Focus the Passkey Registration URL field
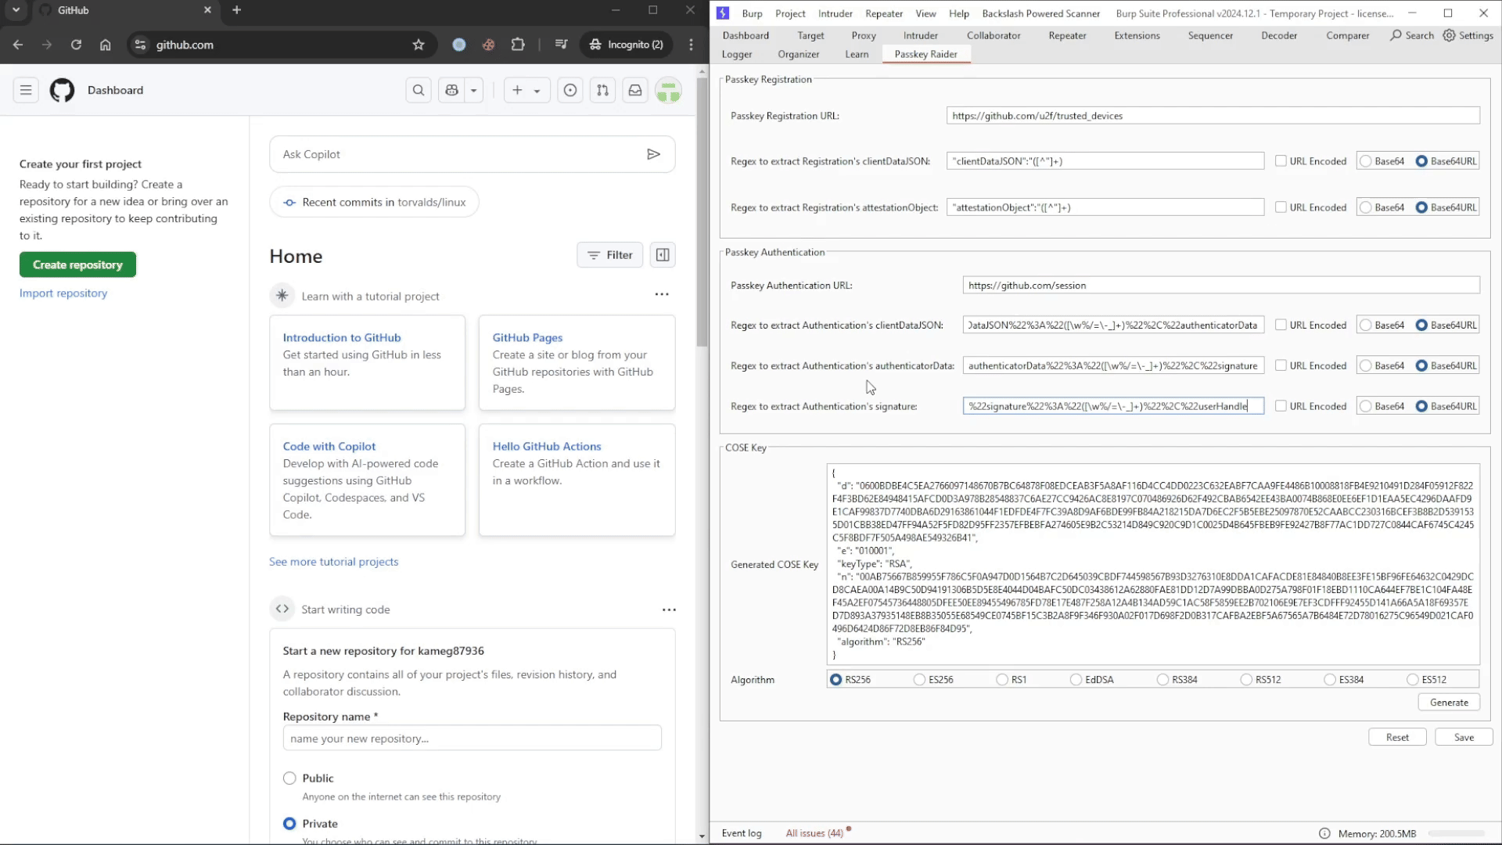This screenshot has height=845, width=1502. click(x=1213, y=116)
